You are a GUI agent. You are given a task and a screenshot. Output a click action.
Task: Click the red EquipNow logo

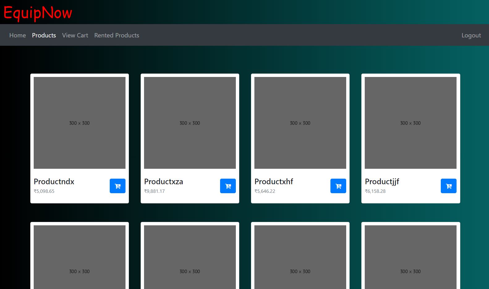pyautogui.click(x=38, y=13)
